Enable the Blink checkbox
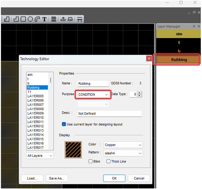 91,161
